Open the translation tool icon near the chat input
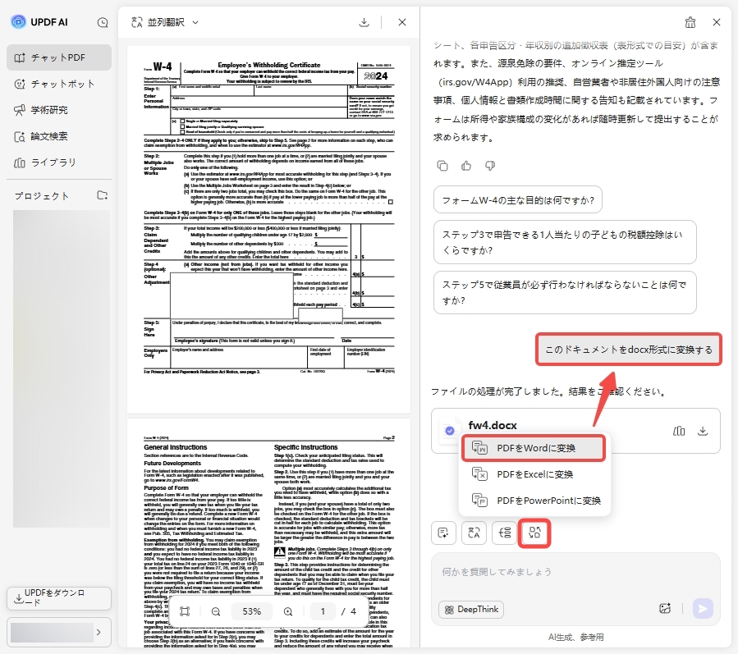The image size is (738, 654). 474,533
